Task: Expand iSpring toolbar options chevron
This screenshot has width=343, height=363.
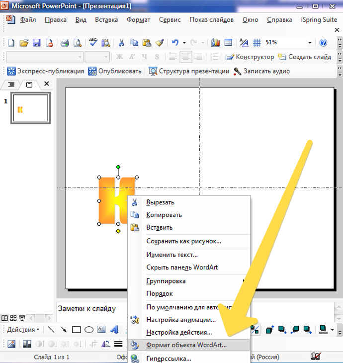Action: (x=340, y=71)
